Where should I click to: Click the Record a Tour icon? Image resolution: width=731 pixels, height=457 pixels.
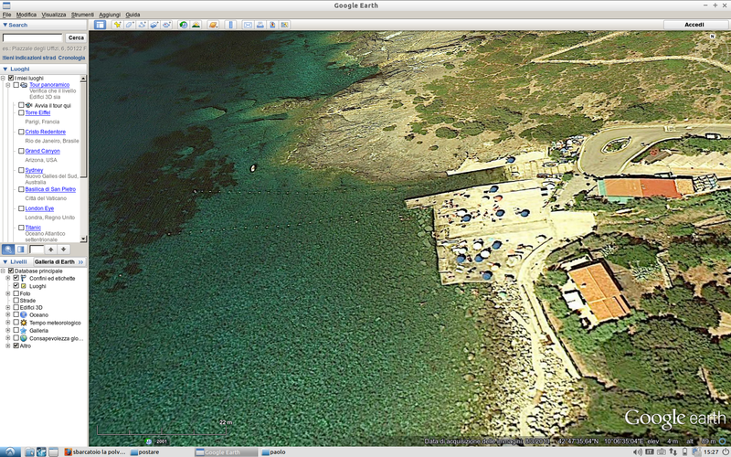tap(166, 25)
